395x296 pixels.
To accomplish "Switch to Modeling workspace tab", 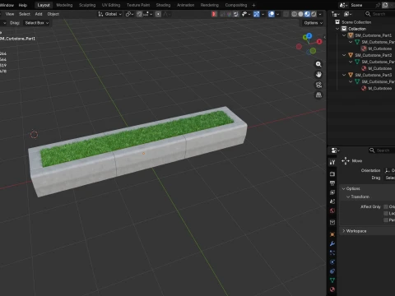I will point(64,5).
